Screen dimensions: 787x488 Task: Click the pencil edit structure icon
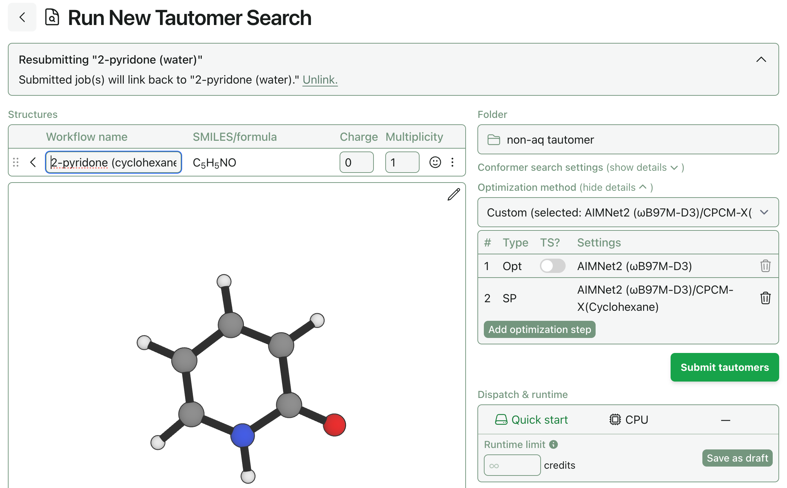(x=453, y=195)
